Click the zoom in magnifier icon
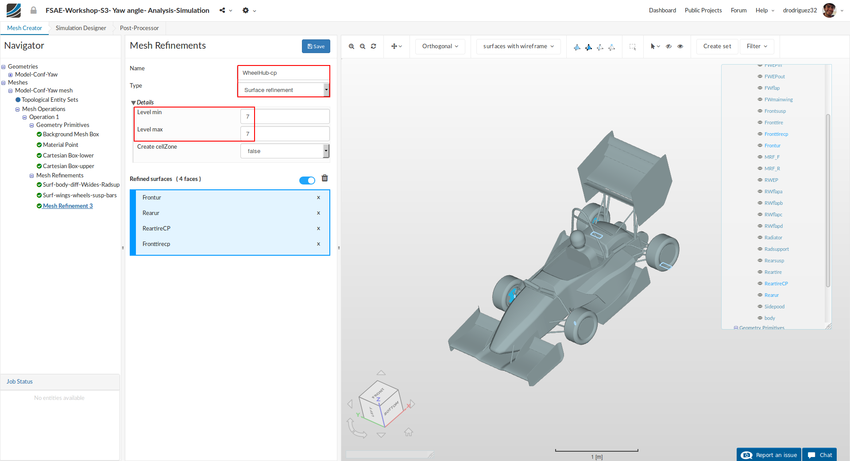This screenshot has width=850, height=461. click(x=351, y=46)
